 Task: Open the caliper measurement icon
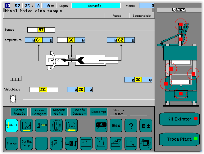pos(56,143)
